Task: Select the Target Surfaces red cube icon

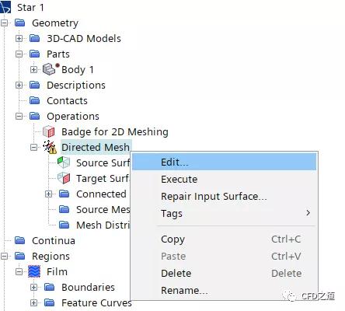Action: tap(64, 178)
